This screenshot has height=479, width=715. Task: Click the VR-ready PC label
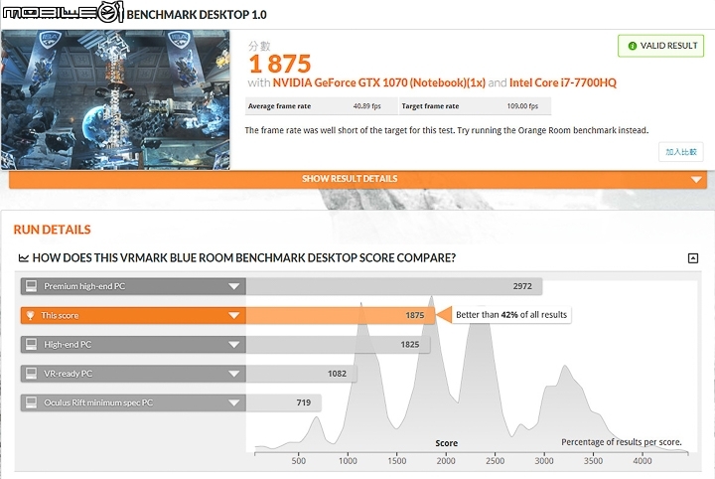[x=68, y=374]
